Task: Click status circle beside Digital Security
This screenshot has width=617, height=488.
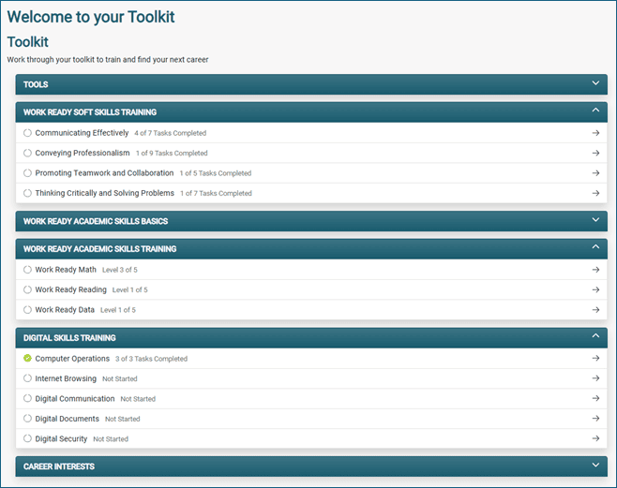Action: (x=27, y=438)
